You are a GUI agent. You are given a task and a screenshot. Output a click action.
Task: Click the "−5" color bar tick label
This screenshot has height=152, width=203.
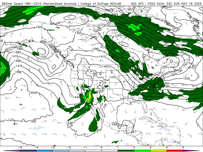point(20,147)
